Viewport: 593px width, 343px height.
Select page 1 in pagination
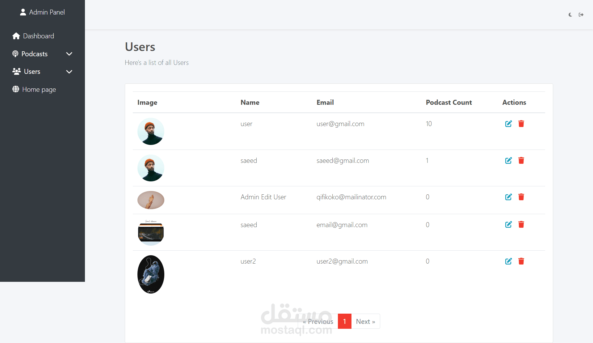(344, 321)
